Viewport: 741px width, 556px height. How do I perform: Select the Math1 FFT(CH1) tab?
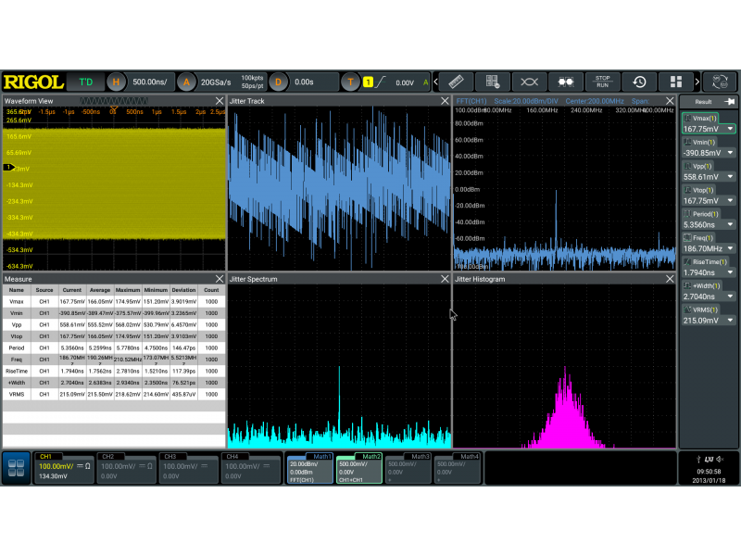pyautogui.click(x=308, y=468)
